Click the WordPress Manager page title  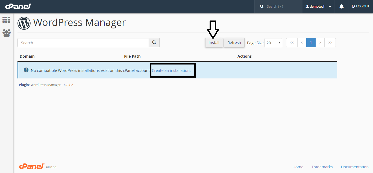pyautogui.click(x=80, y=22)
